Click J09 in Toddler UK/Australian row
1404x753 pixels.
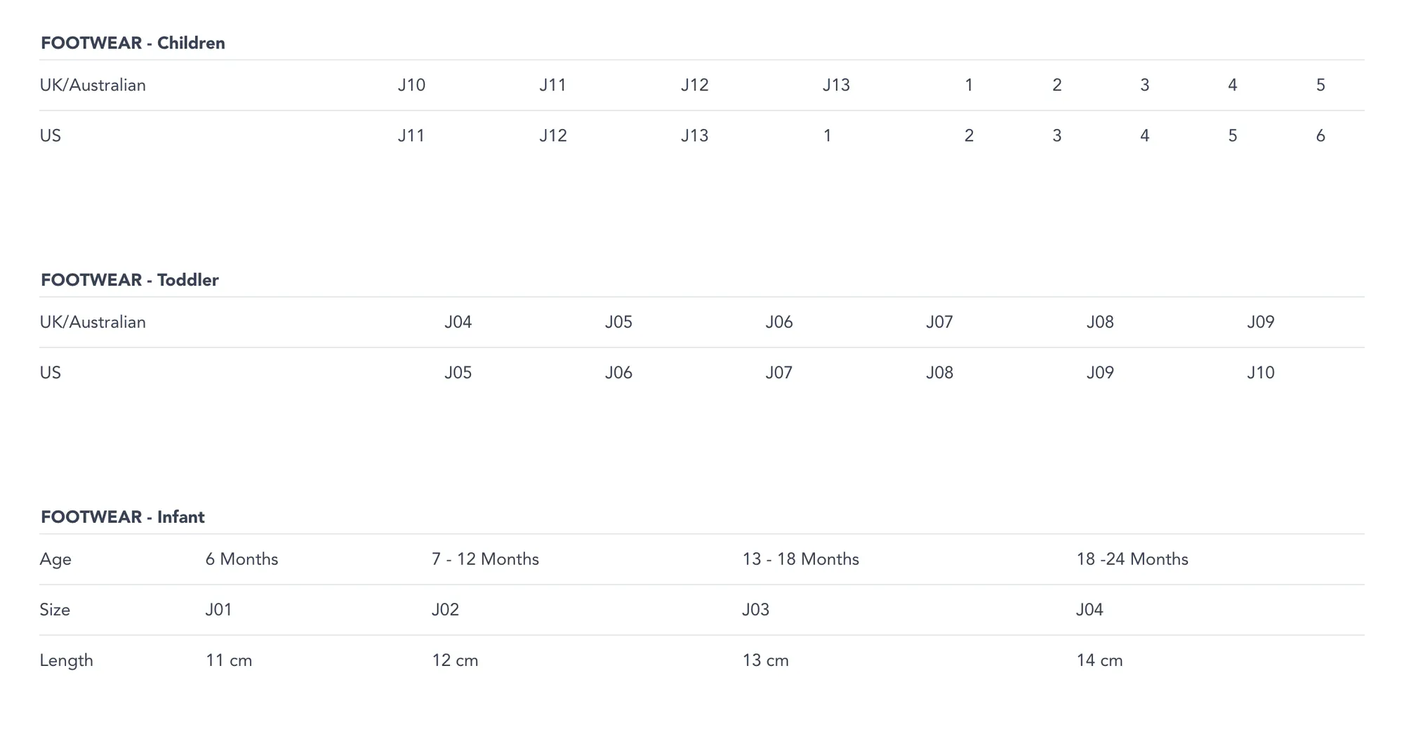(x=1260, y=322)
